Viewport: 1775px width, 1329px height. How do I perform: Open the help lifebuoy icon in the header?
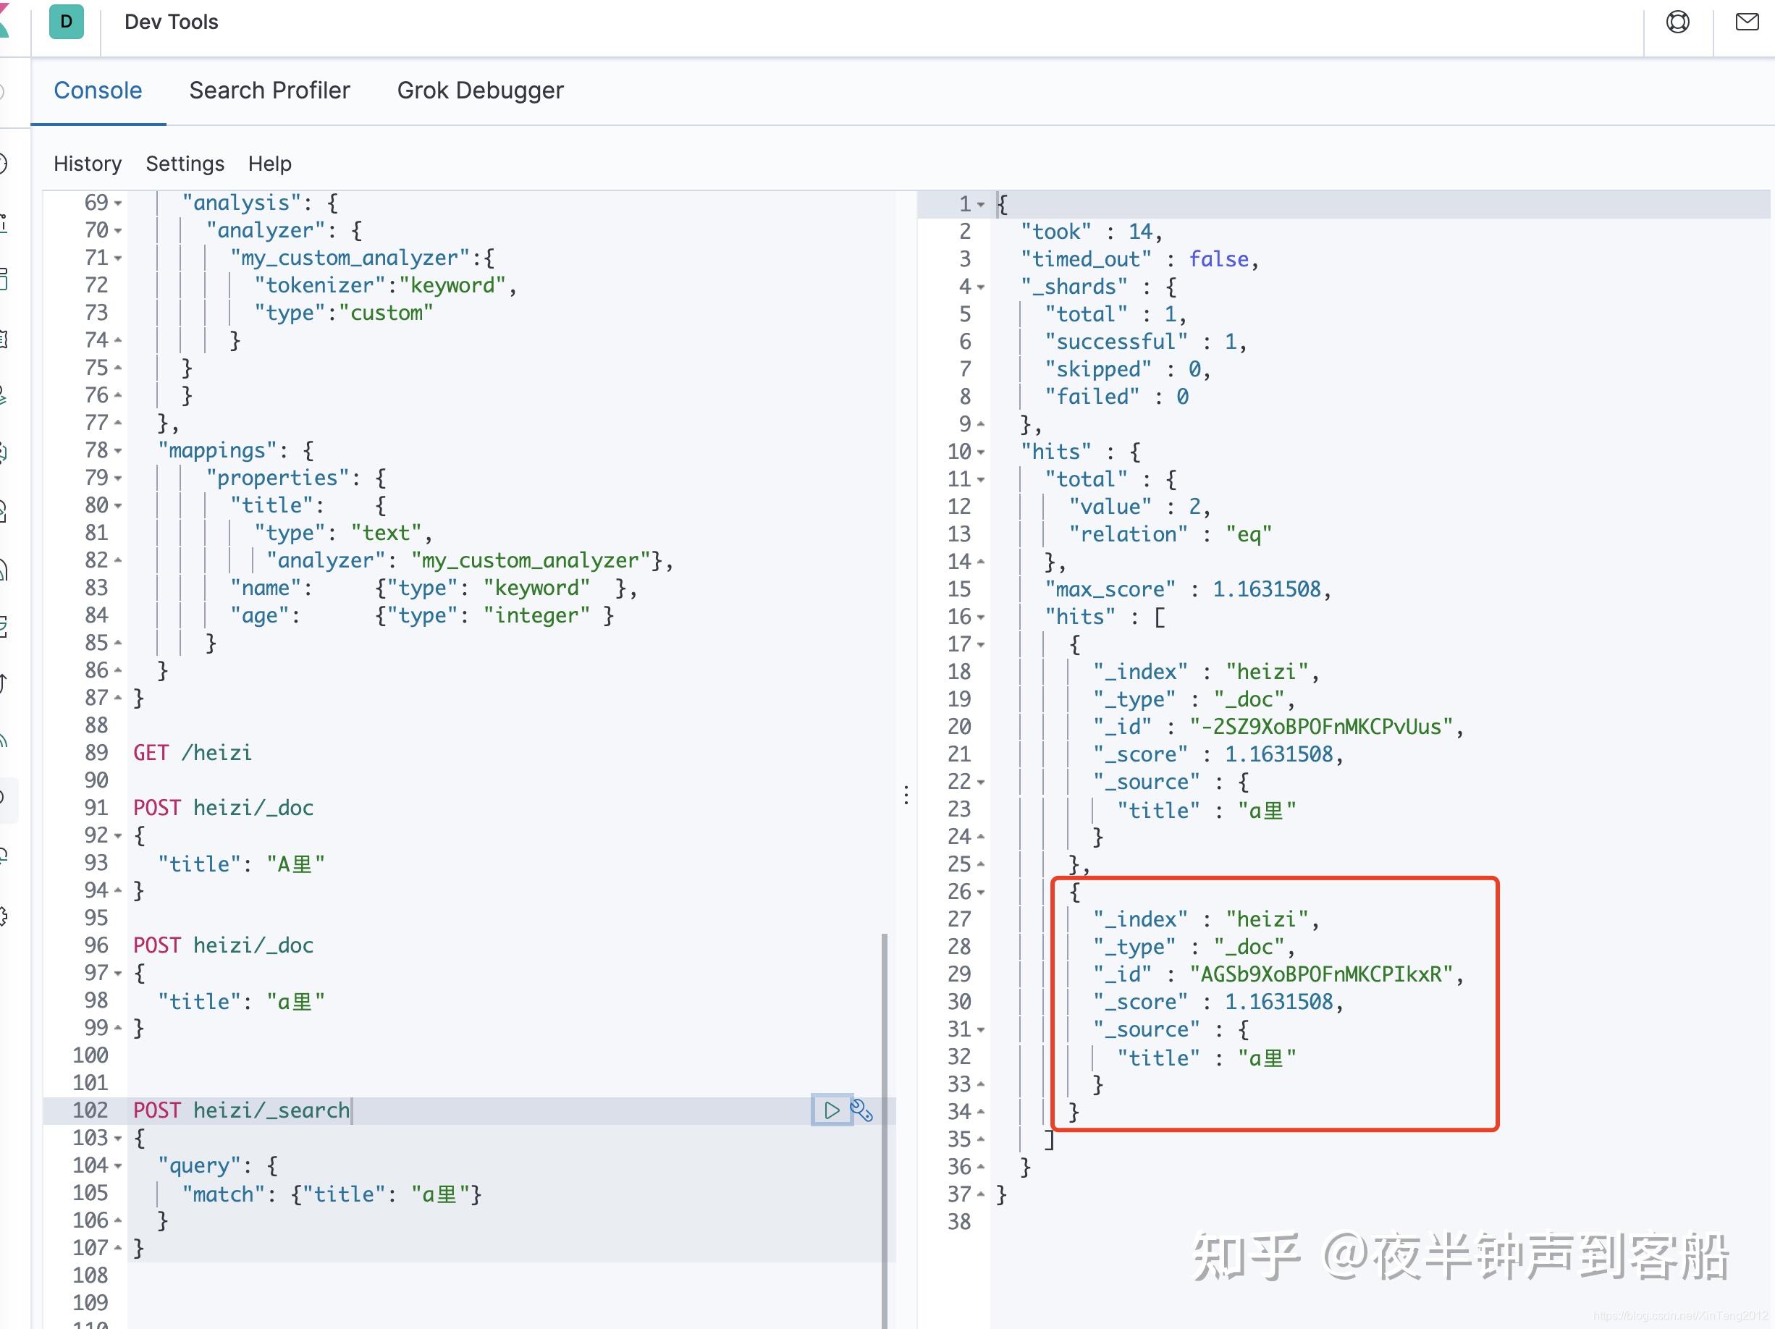(1677, 22)
